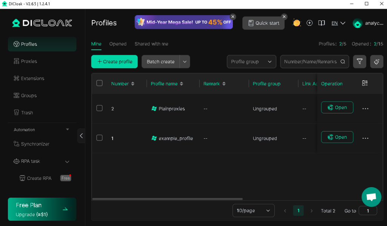Open more options for Plainproxies profile
Image resolution: width=387 pixels, height=226 pixels.
(365, 108)
